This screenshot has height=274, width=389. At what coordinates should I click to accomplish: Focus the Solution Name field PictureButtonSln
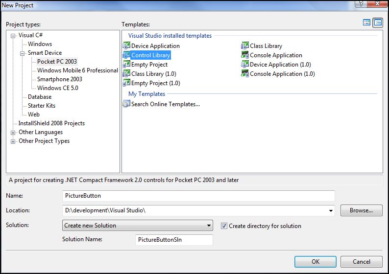(174, 240)
